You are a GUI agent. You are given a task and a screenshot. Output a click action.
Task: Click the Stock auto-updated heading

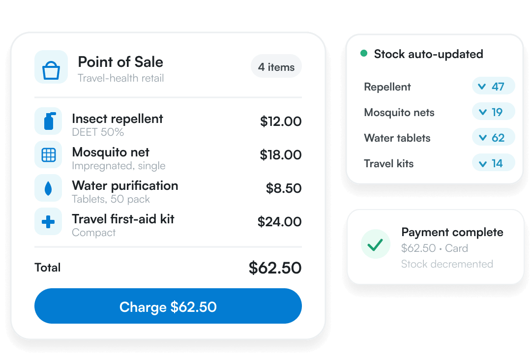(x=429, y=54)
